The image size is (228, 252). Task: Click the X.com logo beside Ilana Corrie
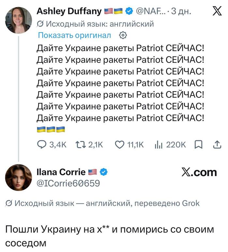(x=199, y=172)
